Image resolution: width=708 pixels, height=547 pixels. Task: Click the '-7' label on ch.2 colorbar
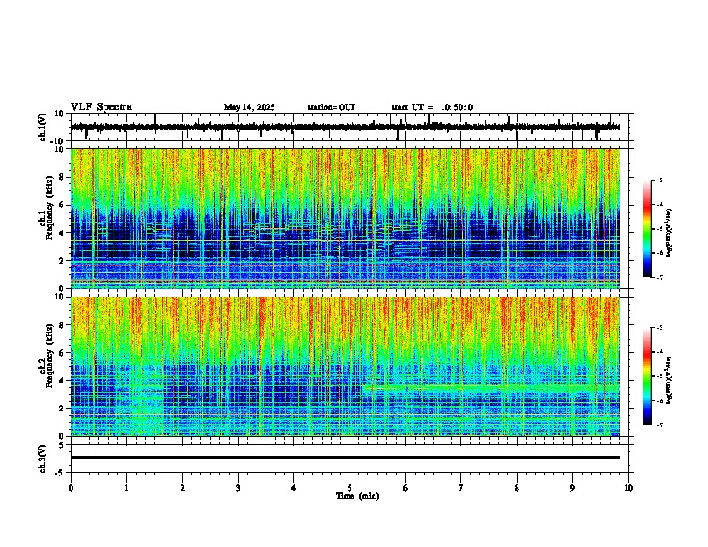coord(659,425)
